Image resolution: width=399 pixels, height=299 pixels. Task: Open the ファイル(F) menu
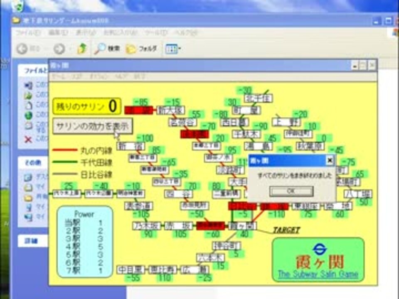point(26,32)
